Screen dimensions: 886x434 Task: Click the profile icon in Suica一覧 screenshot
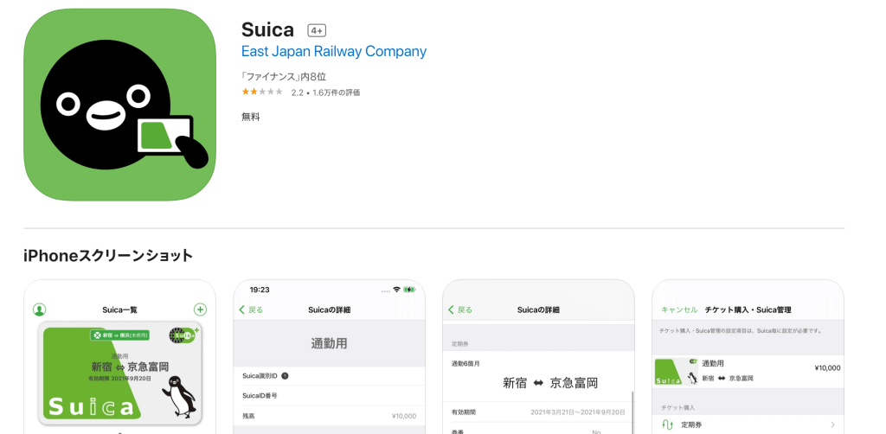click(x=39, y=310)
